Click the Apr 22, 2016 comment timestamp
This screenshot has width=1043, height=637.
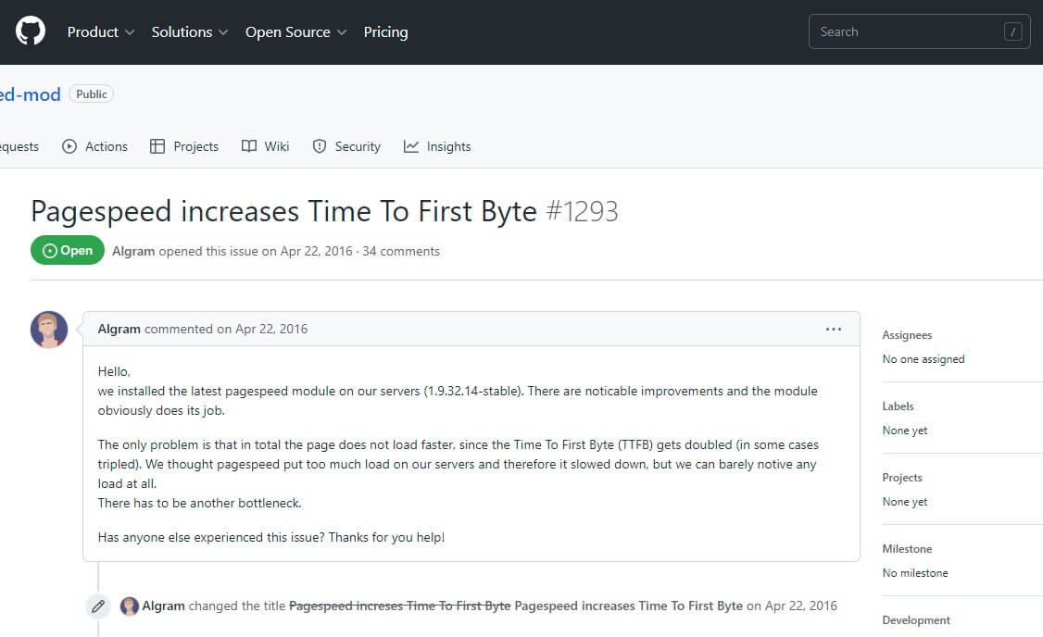pos(271,329)
